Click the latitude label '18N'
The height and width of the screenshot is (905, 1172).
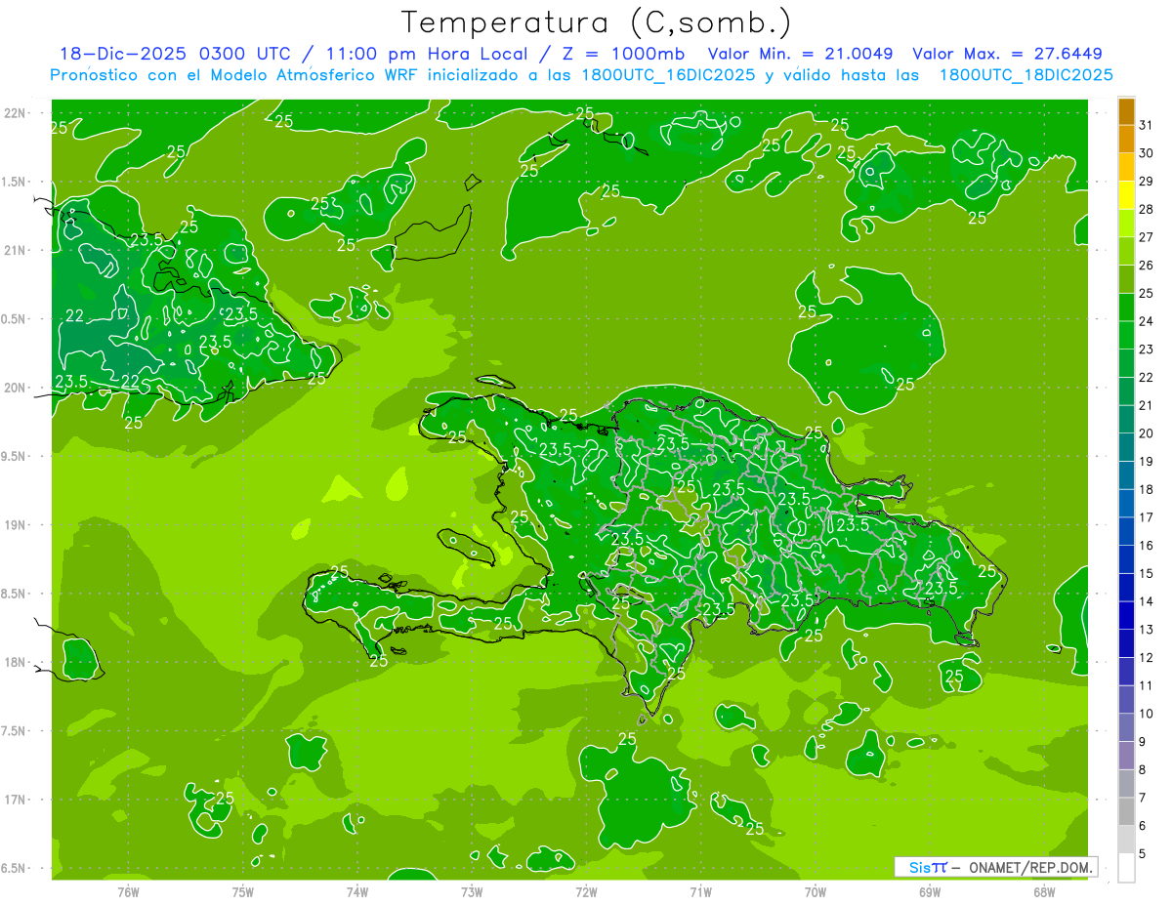16,662
